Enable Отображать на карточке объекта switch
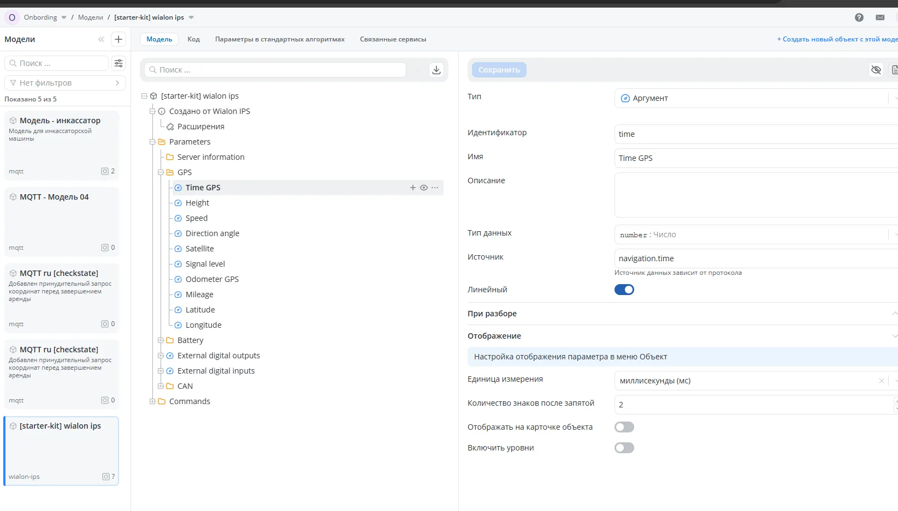 pos(624,427)
